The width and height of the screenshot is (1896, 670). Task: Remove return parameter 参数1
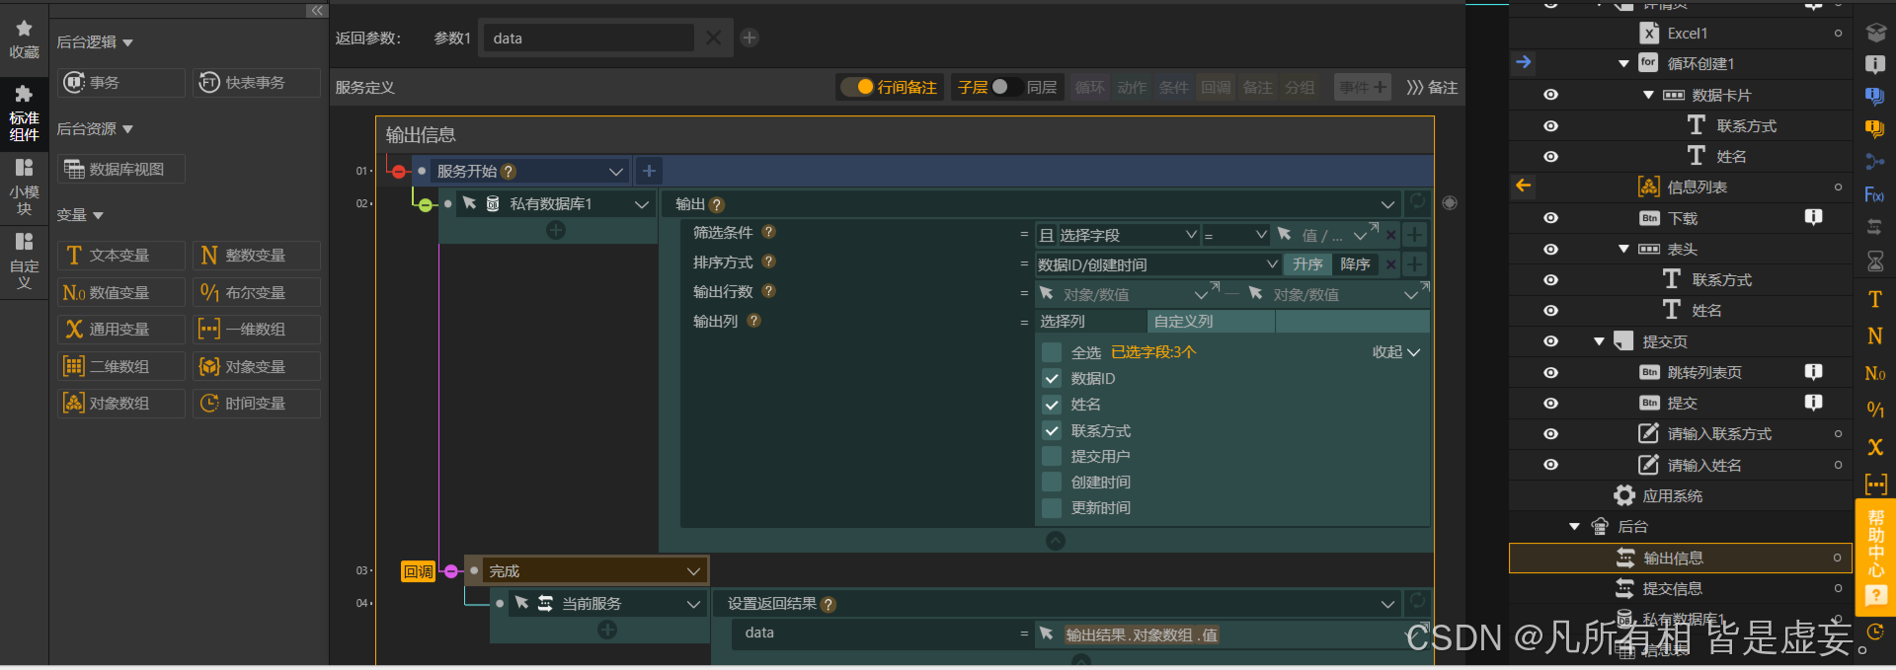(x=713, y=37)
